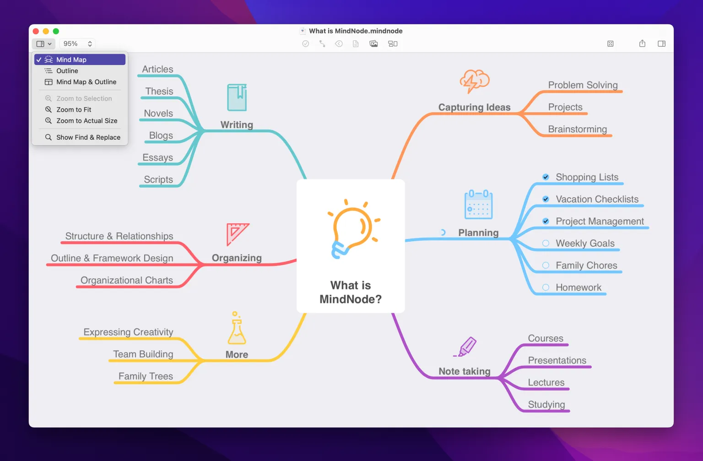Select Zoom to Actual Size

click(86, 121)
